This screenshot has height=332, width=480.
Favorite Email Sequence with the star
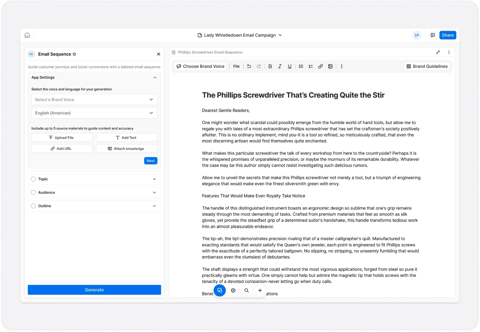[74, 54]
